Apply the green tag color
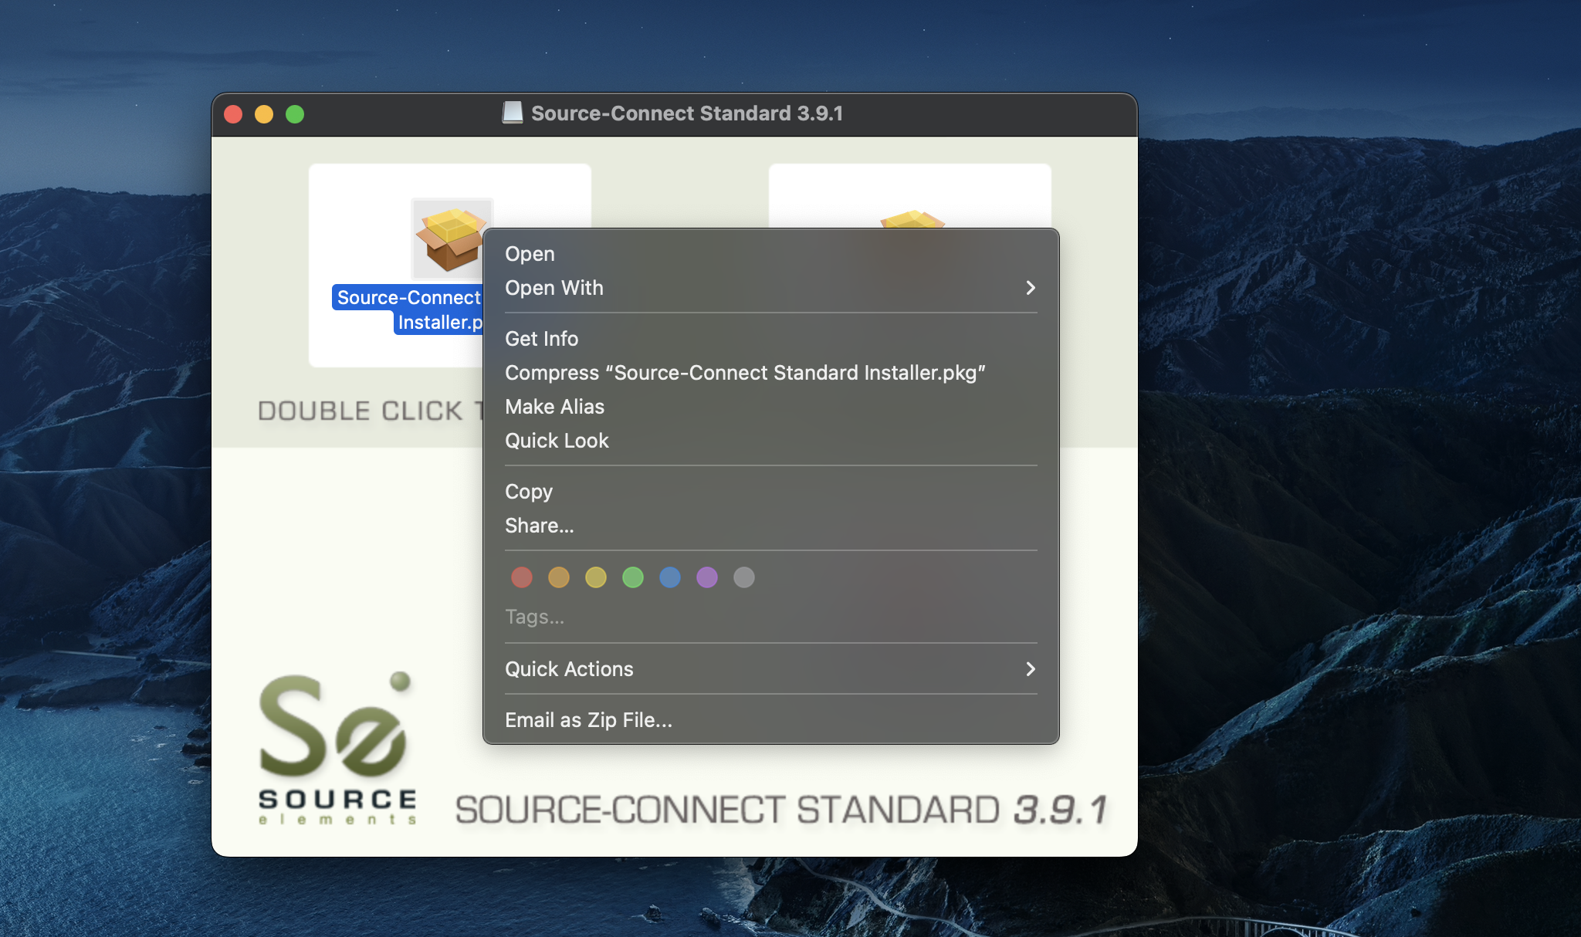The image size is (1581, 937). point(633,577)
